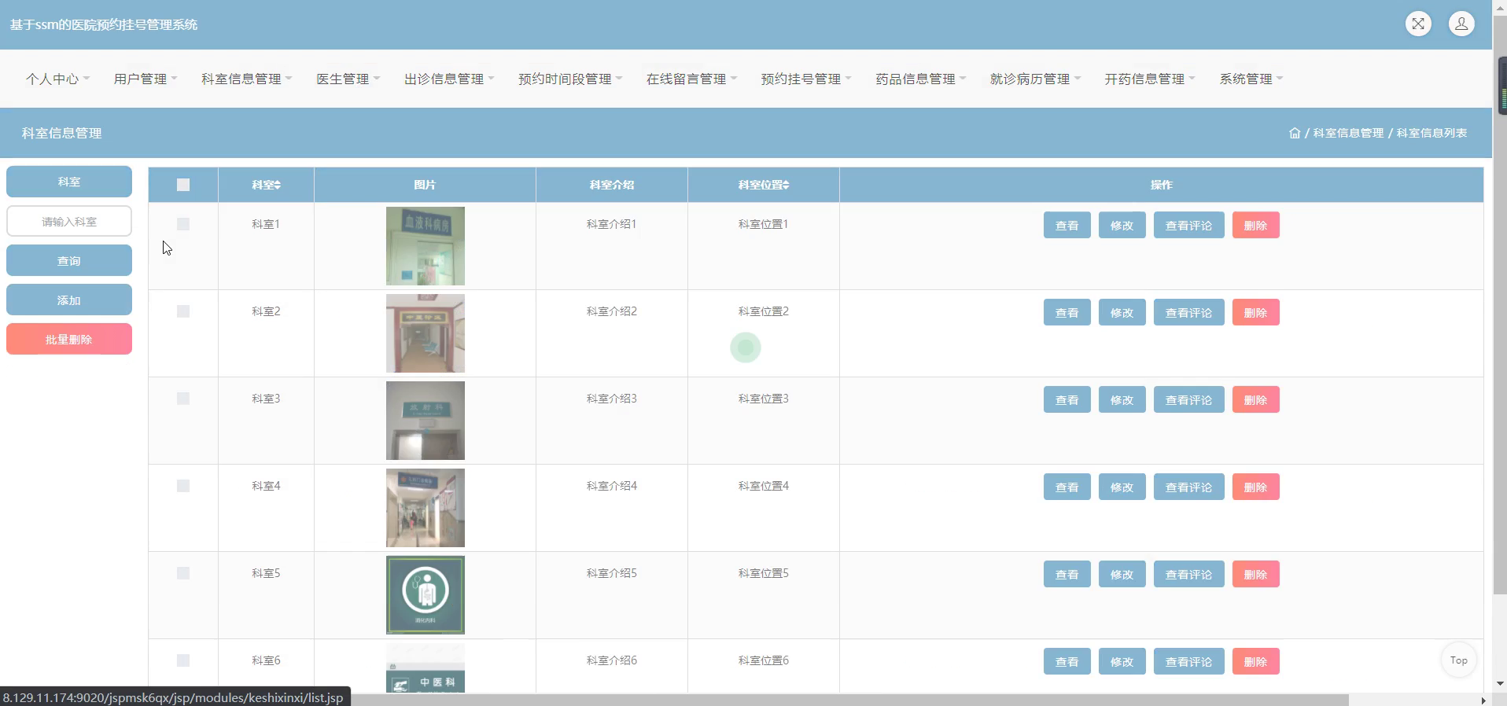Click 查看 button for 科室1
Viewport: 1507px width, 706px height.
(x=1067, y=225)
